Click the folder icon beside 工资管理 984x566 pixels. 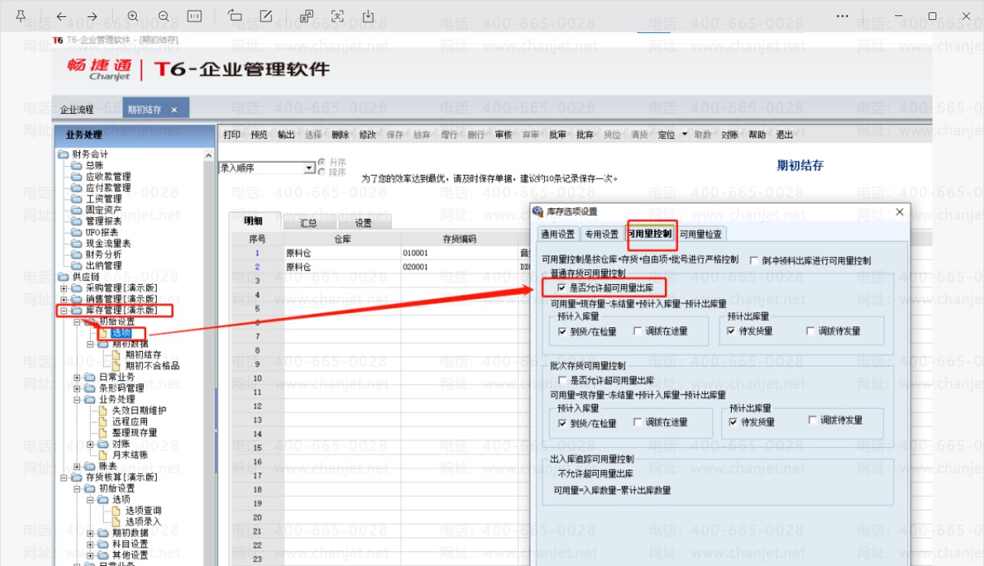(76, 199)
